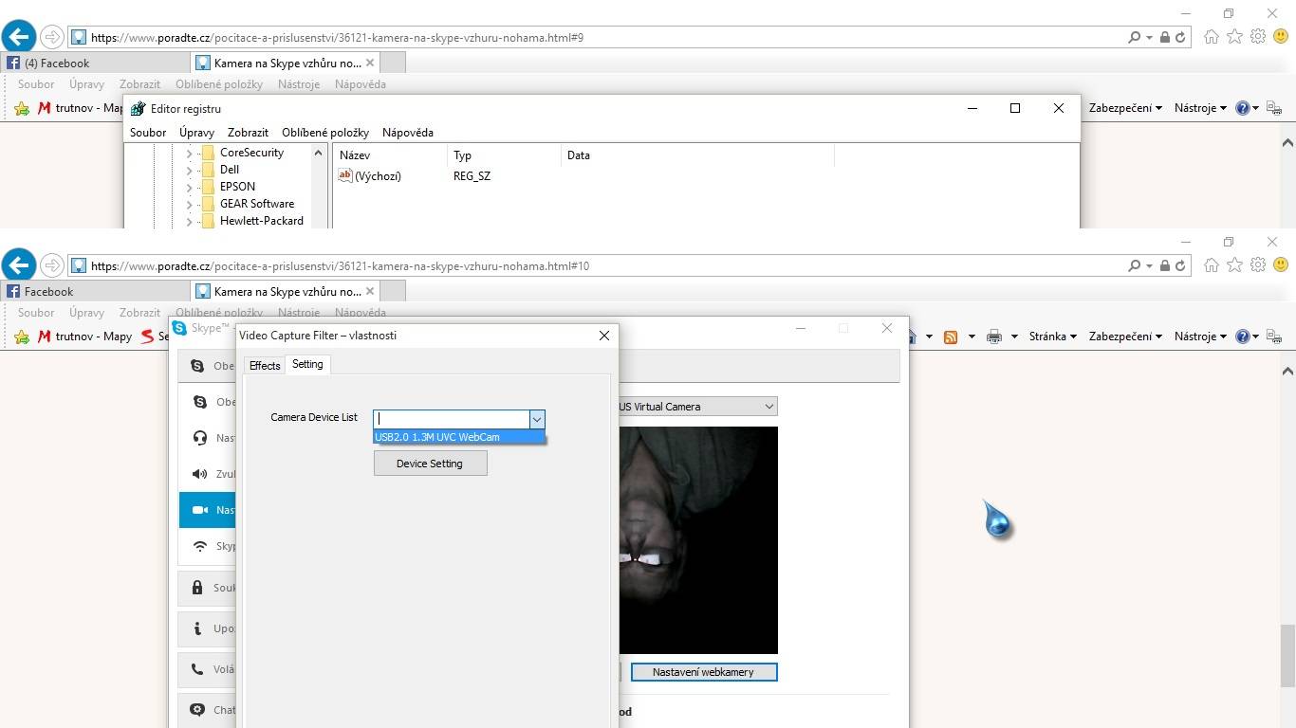Click the Data column header
The image size is (1296, 728).
(x=697, y=155)
